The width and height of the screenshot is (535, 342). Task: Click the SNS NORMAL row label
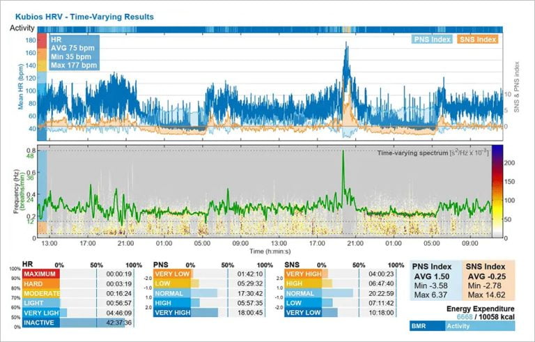(x=303, y=293)
